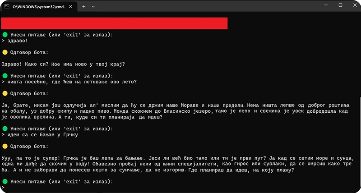Maximize the terminal window
This screenshot has height=193, width=361.
340,5
